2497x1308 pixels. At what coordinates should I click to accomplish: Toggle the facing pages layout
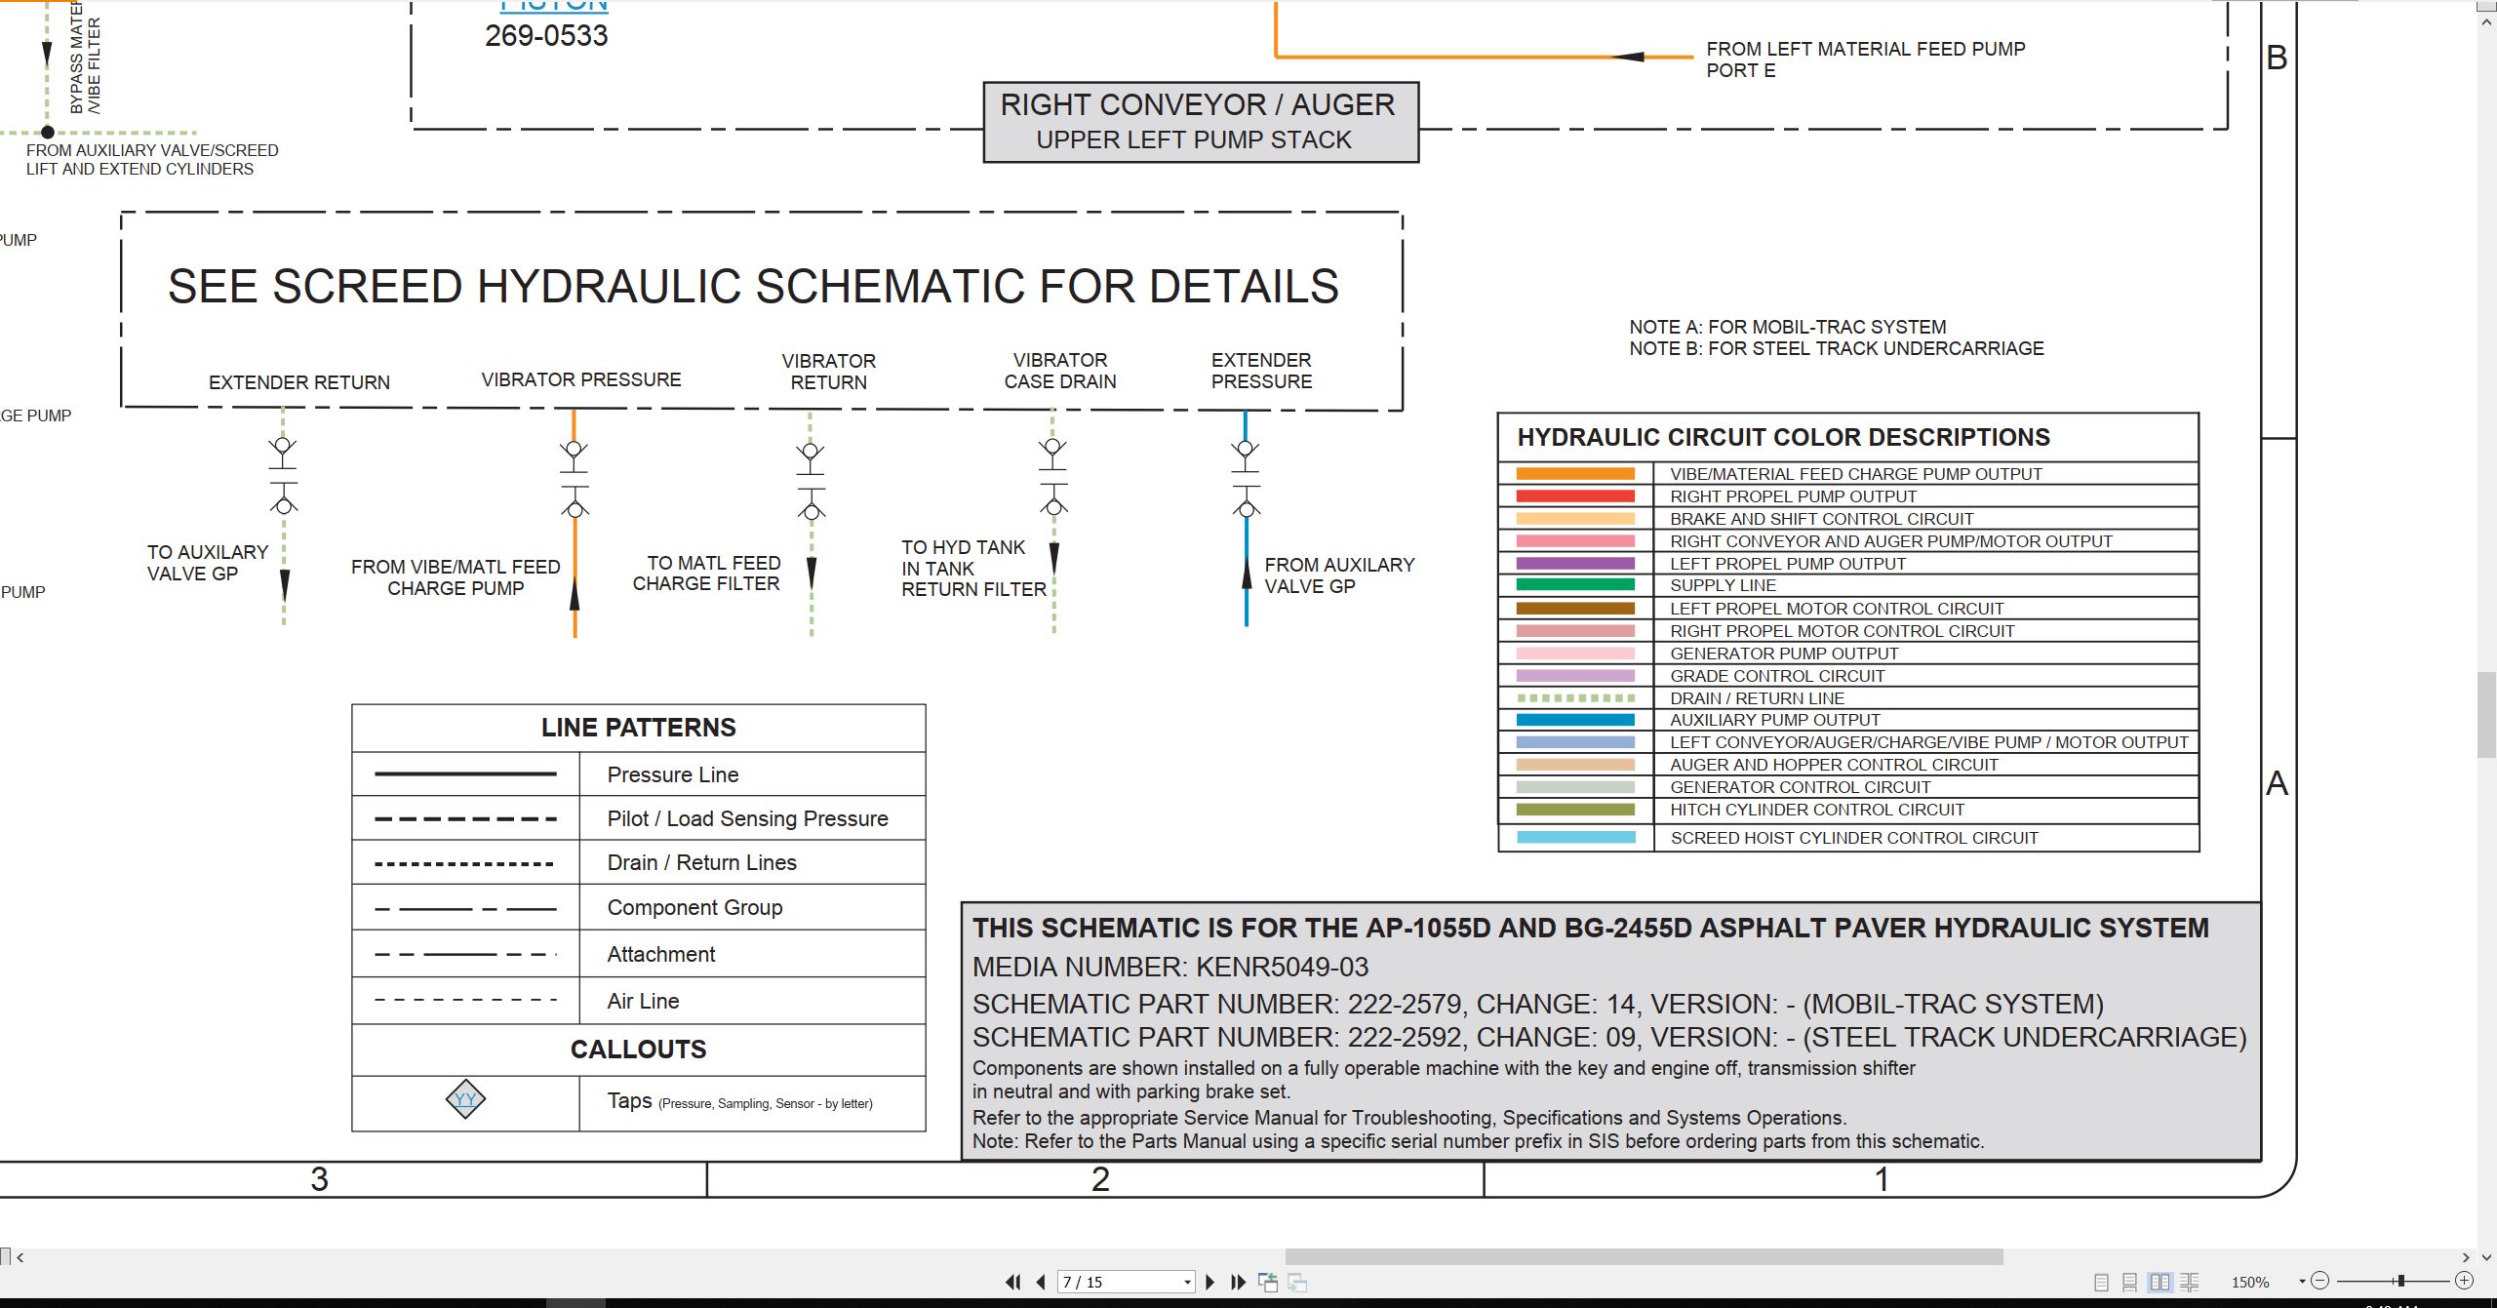[x=2160, y=1282]
